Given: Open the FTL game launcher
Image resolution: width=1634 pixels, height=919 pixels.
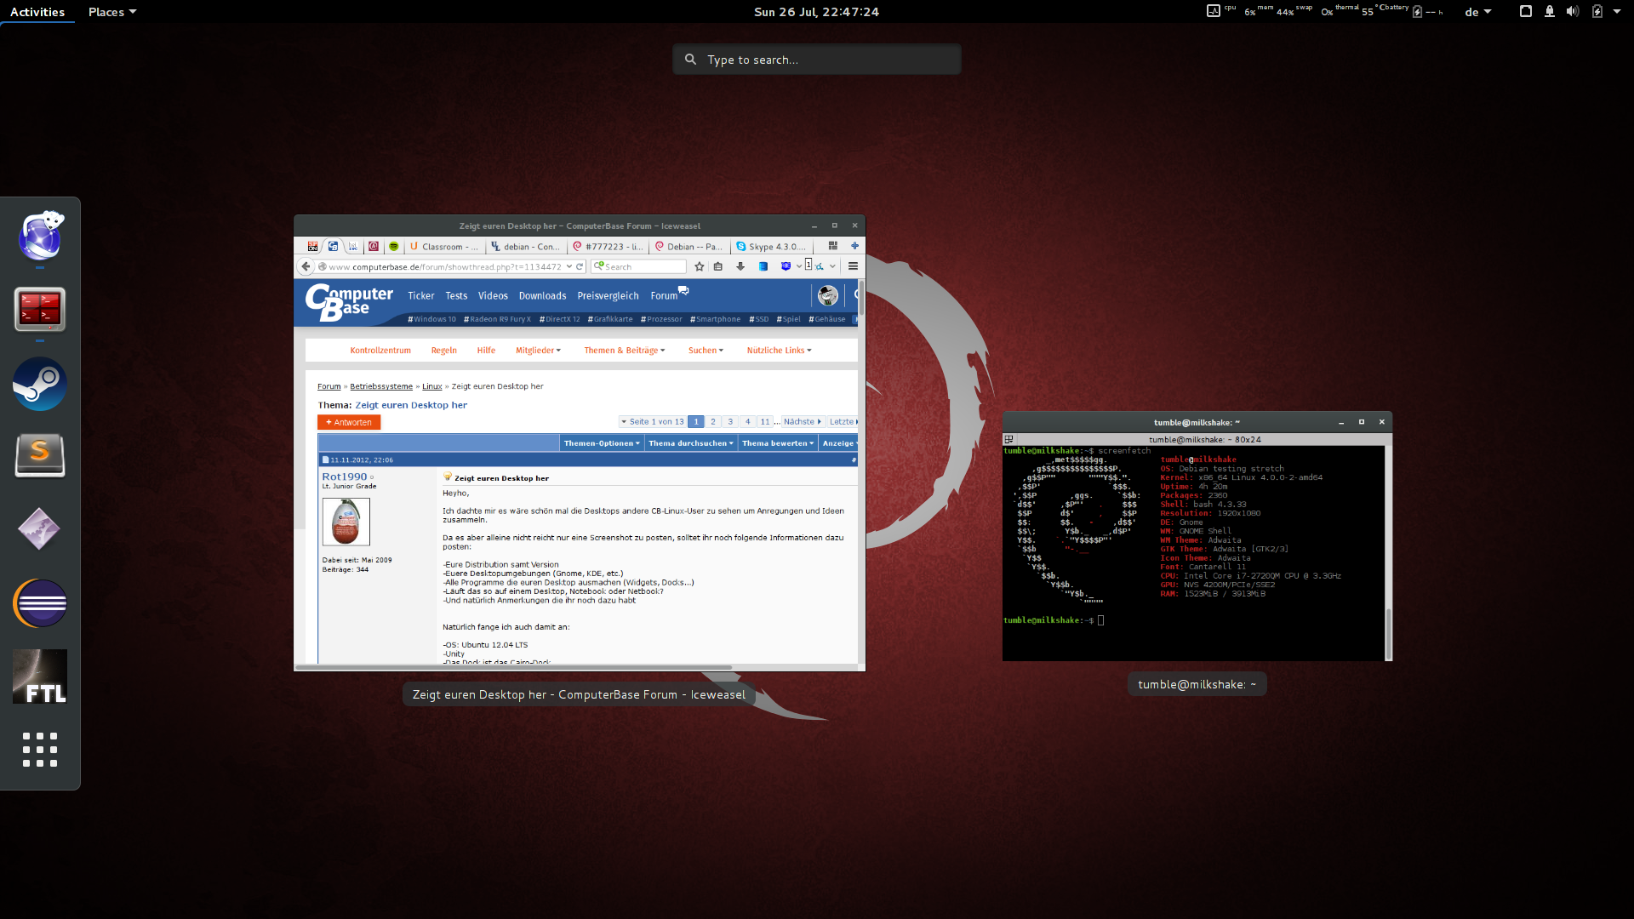Looking at the screenshot, I should point(40,676).
